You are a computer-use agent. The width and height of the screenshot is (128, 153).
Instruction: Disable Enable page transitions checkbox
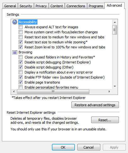point(20,82)
